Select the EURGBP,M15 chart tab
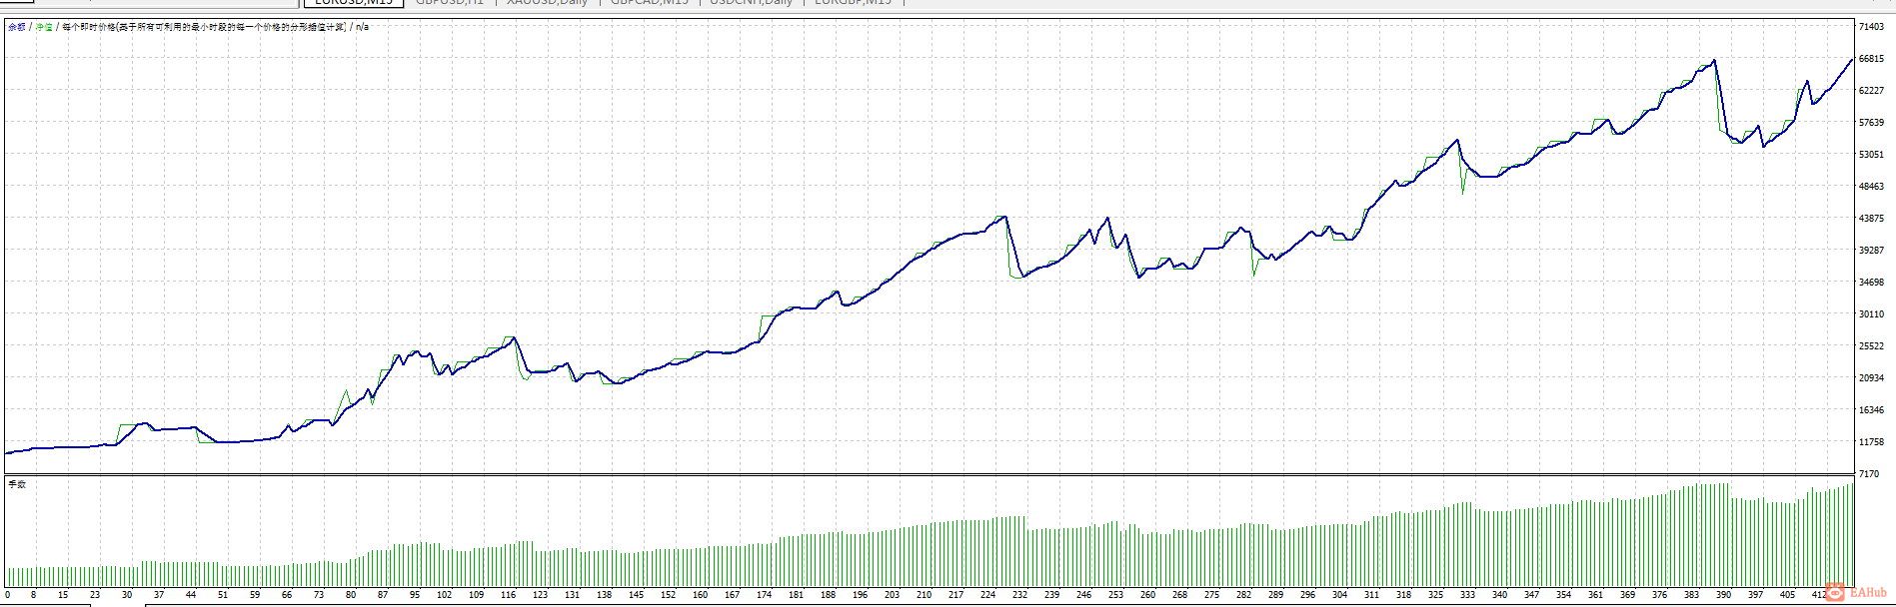Viewport: 1896px width, 607px height. 853,3
